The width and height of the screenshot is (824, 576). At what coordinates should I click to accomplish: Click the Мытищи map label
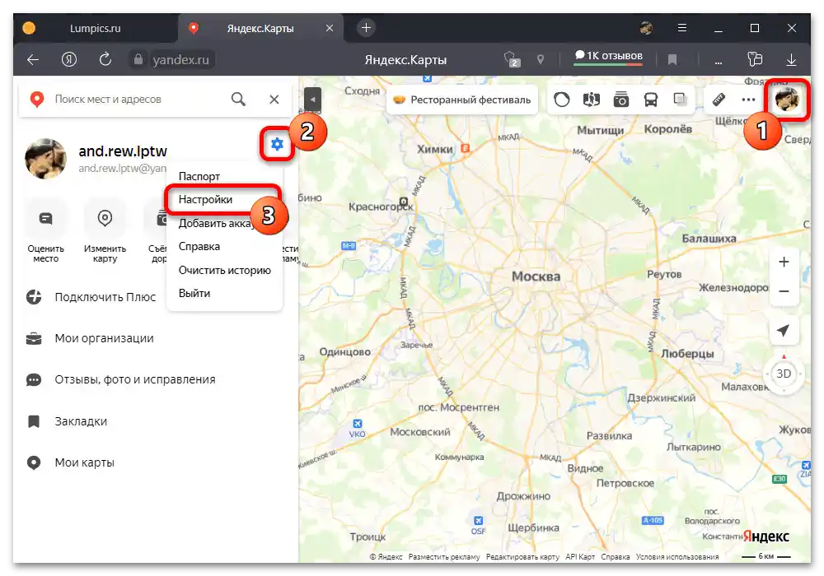(601, 131)
